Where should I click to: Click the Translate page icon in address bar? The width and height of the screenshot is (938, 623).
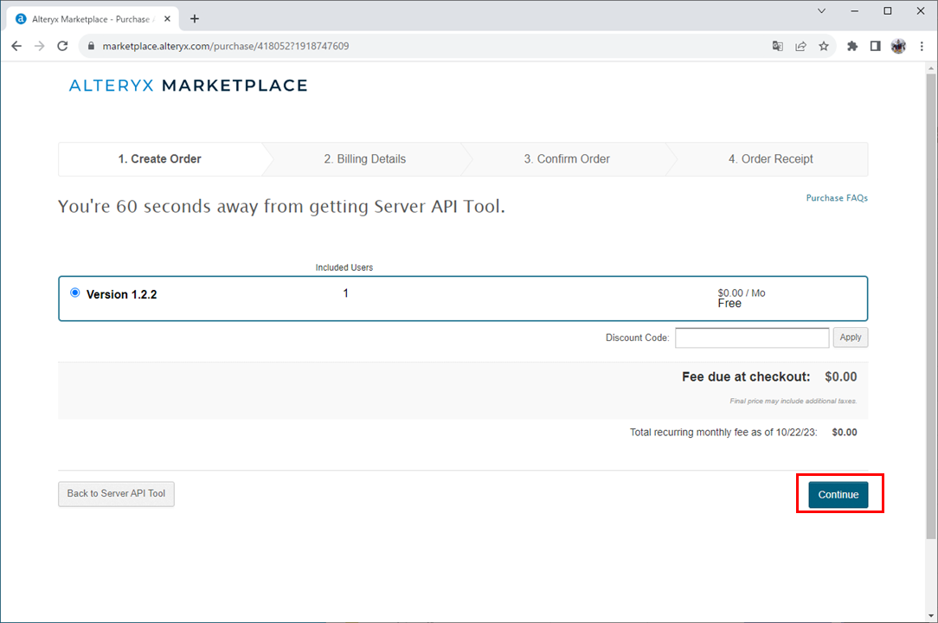(778, 46)
